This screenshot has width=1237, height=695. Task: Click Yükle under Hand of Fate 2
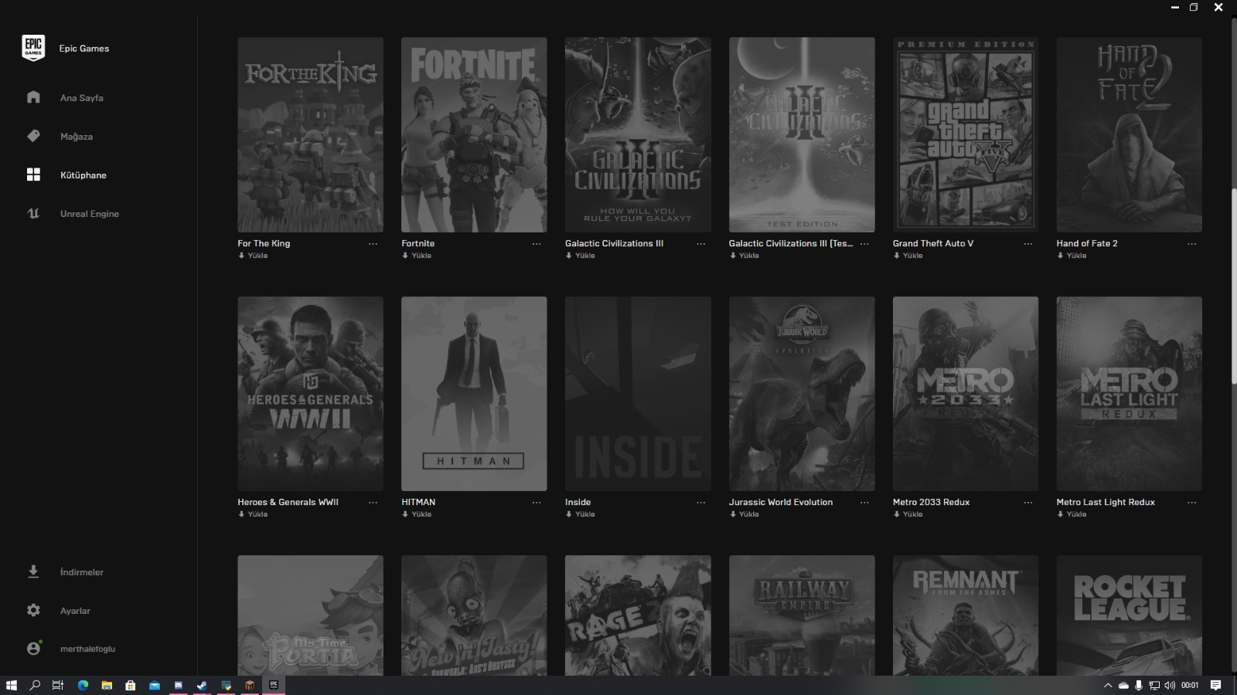(x=1072, y=256)
